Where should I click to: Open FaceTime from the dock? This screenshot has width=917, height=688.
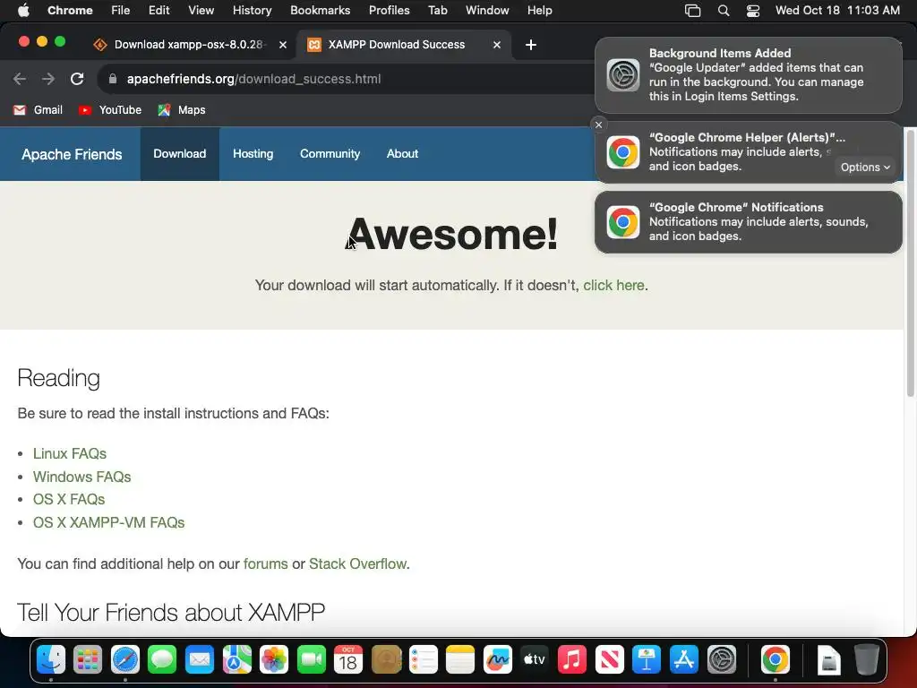[311, 660]
